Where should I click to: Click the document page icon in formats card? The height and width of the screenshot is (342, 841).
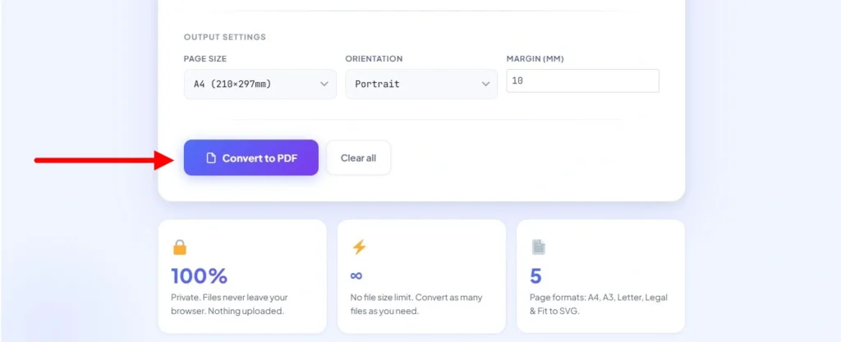click(538, 247)
